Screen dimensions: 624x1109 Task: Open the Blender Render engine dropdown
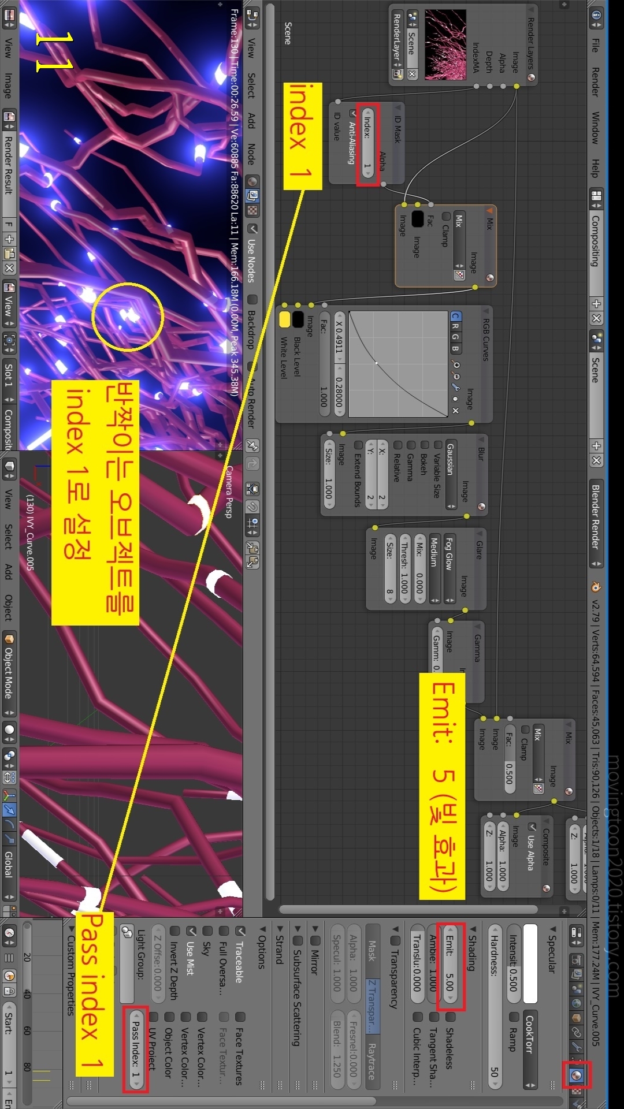[x=596, y=523]
